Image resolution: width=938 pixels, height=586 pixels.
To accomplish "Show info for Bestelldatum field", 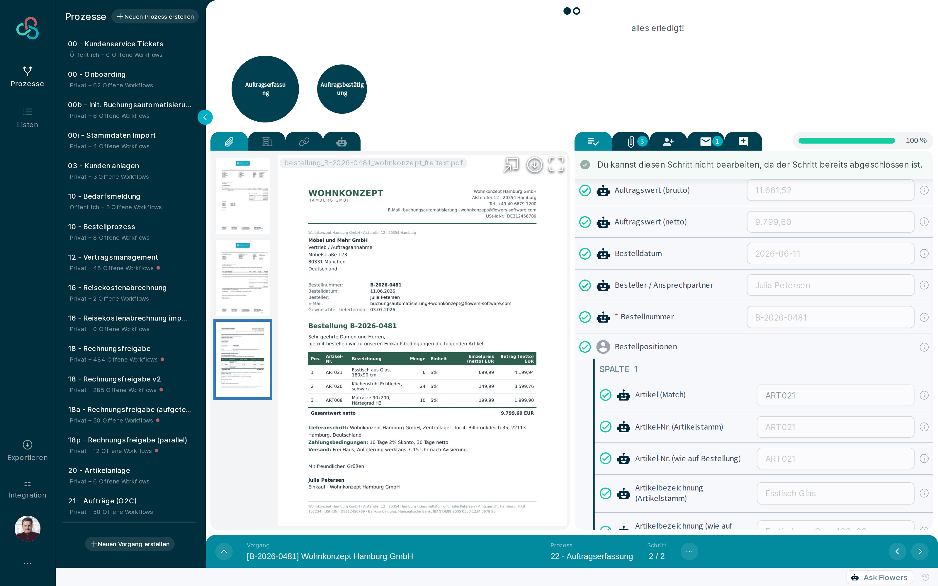I will 924,253.
